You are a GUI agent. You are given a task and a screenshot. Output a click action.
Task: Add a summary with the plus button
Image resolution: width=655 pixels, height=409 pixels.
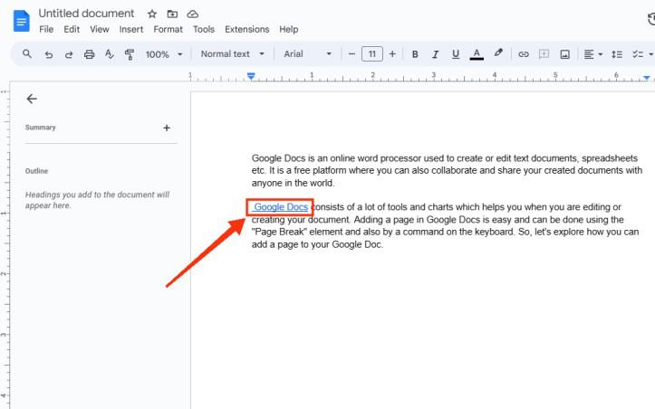point(167,128)
